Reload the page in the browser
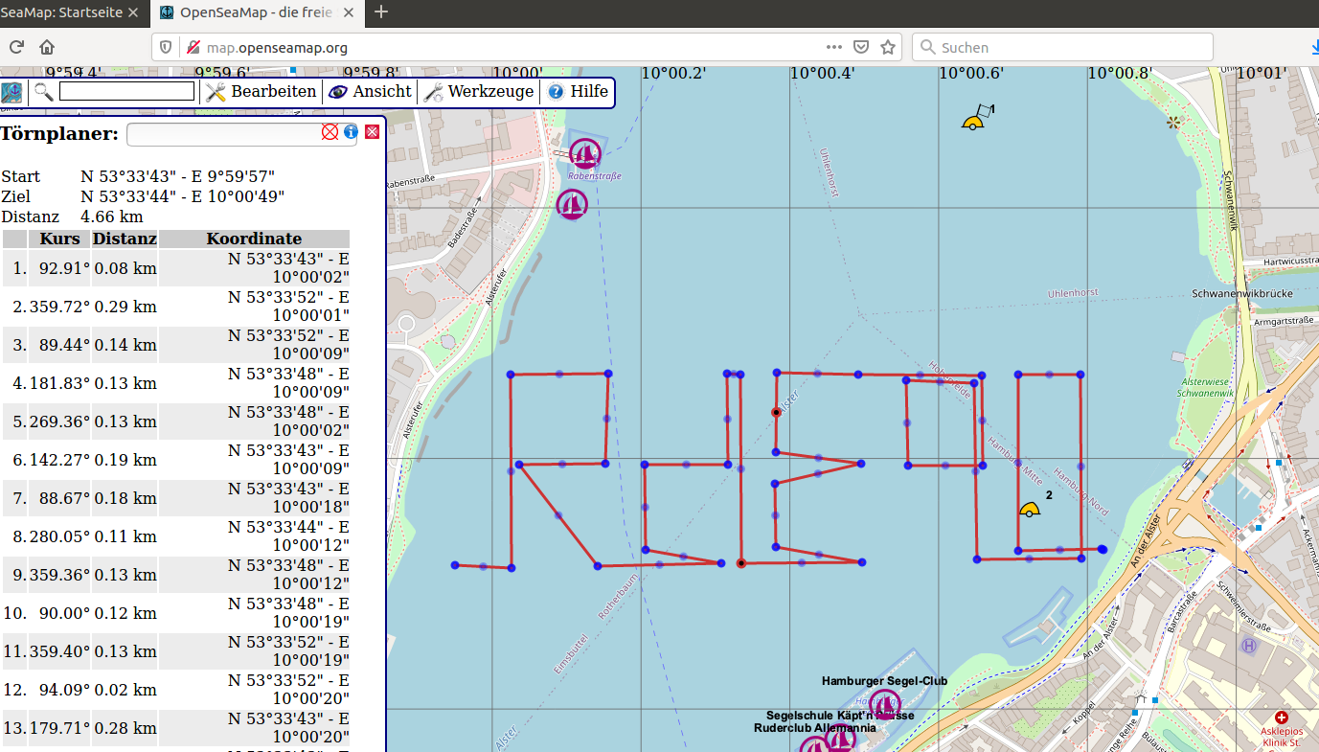This screenshot has width=1319, height=752. [x=16, y=47]
